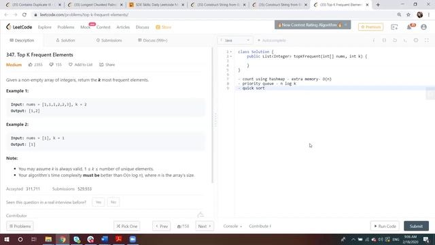This screenshot has width=435, height=245.
Task: Open Problems in the navigation bar
Action: (x=66, y=27)
